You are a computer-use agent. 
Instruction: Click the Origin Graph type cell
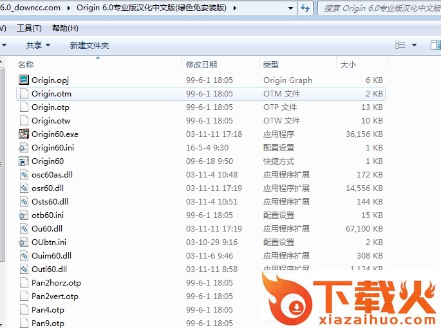(288, 80)
